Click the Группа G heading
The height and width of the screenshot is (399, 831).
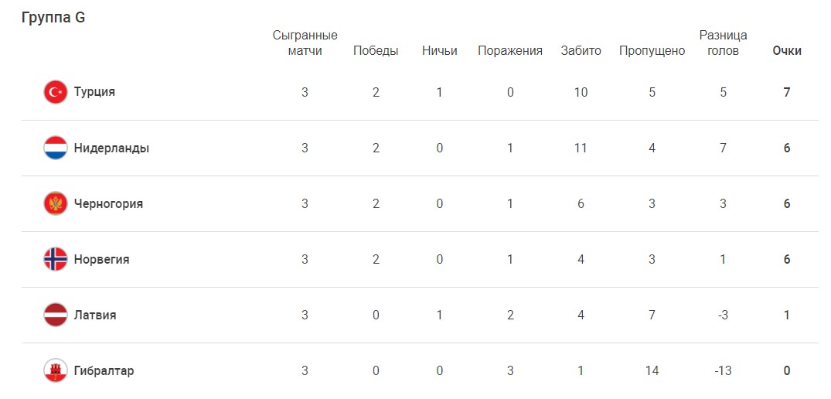pos(53,18)
